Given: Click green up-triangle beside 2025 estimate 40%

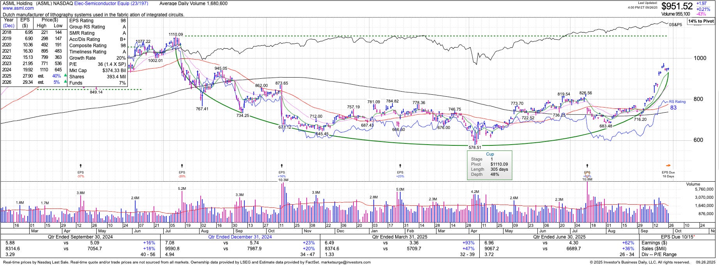Looking at the screenshot, I should click(x=65, y=76).
